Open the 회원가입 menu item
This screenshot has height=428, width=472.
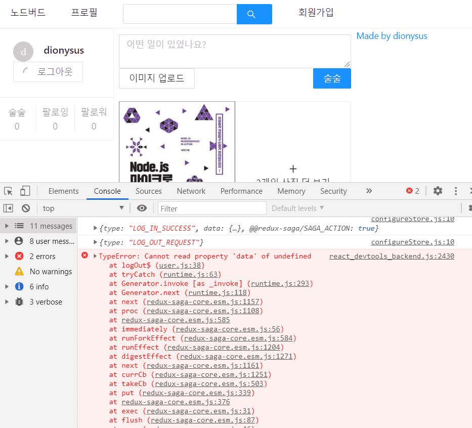coord(316,12)
